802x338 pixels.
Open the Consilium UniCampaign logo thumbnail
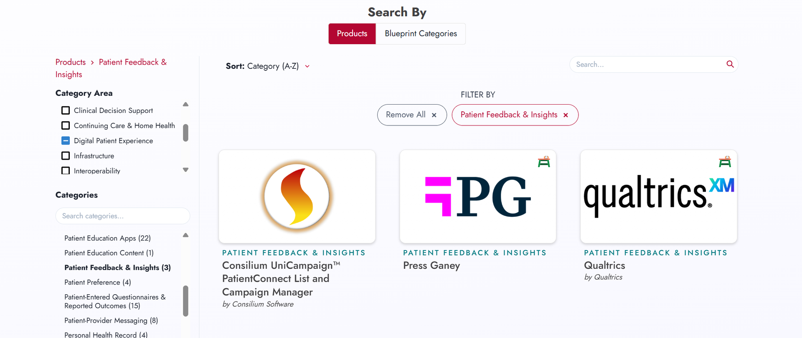297,196
